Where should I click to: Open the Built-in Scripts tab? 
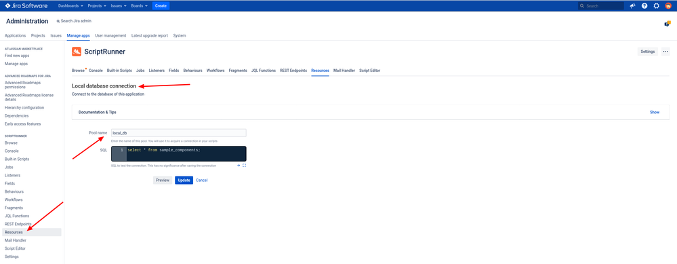[119, 71]
